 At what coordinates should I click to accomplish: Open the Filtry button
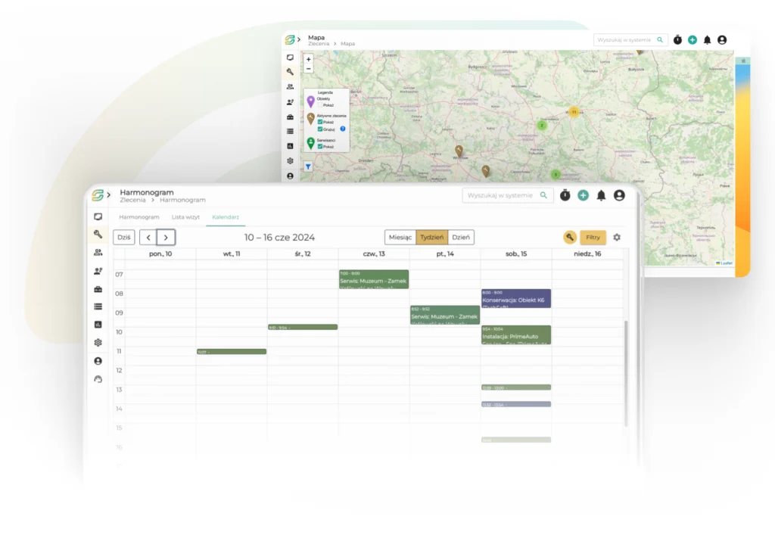tap(593, 238)
